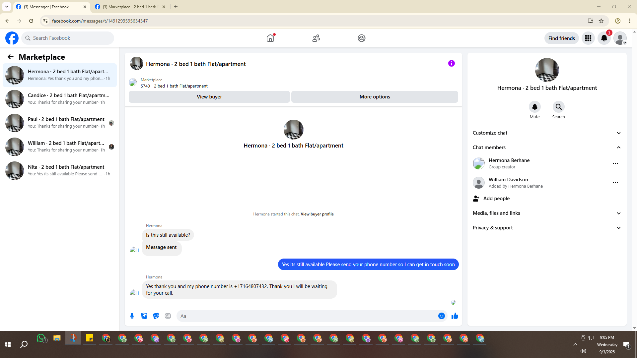
Task: View site information icon in address bar
Action: 45,21
